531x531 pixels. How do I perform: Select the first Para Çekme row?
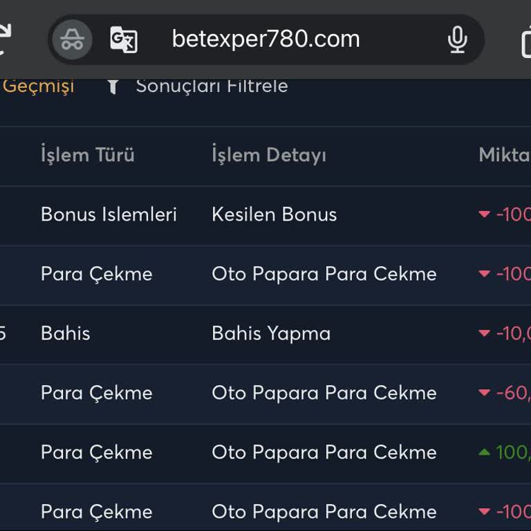96,274
